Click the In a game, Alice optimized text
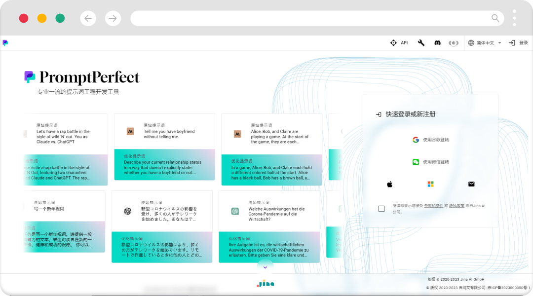 (271, 173)
